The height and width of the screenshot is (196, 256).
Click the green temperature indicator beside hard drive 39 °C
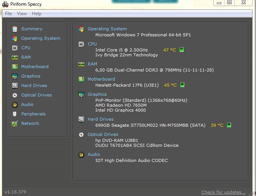[229, 125]
